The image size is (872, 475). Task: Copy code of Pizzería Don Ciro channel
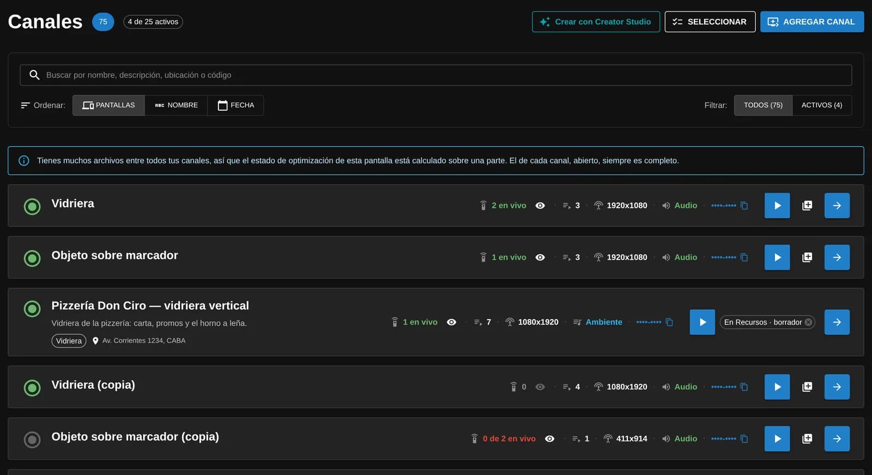click(x=669, y=322)
